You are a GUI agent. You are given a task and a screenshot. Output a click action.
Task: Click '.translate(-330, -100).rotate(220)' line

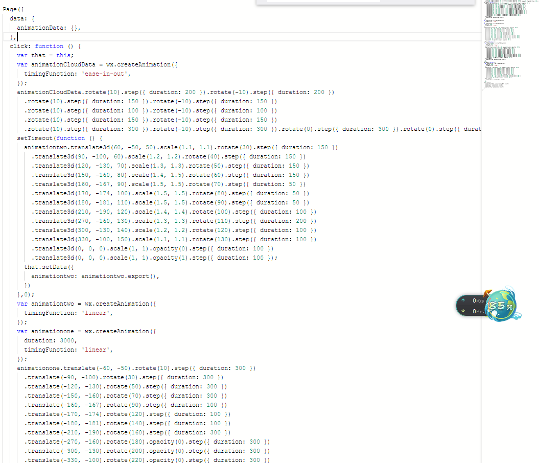(x=147, y=460)
